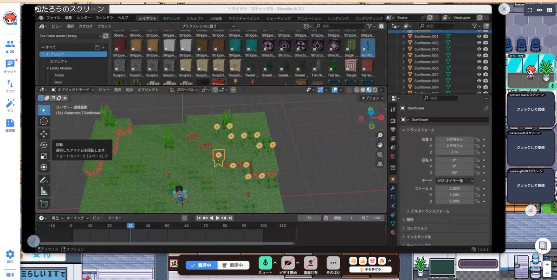
Task: Select the Measure tool
Action: click(x=44, y=191)
